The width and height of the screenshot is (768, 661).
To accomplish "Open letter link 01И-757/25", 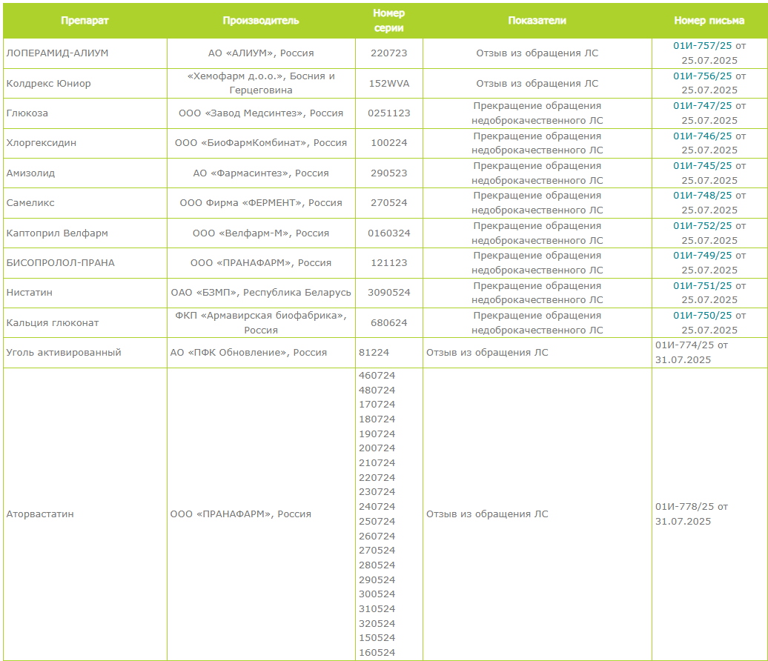I will (702, 45).
